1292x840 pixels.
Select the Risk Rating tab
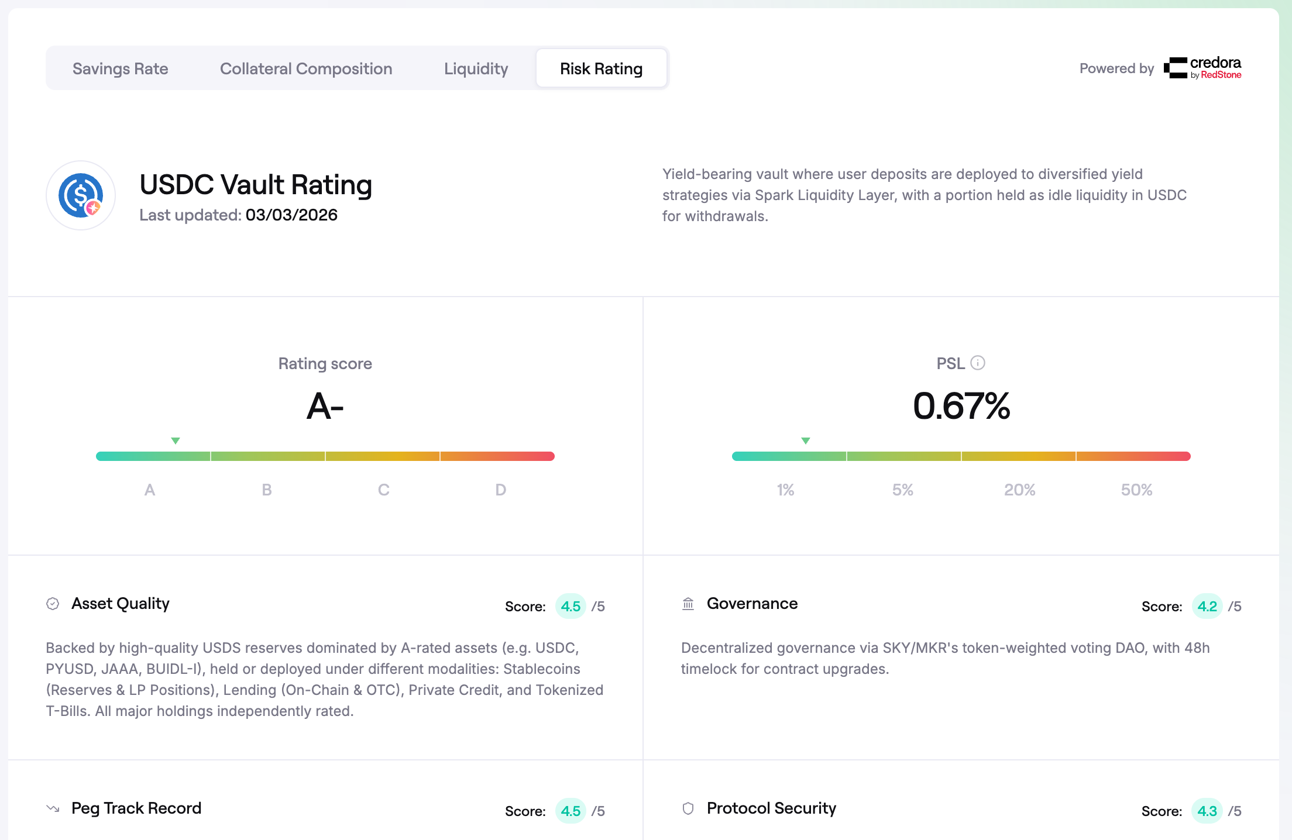point(601,68)
